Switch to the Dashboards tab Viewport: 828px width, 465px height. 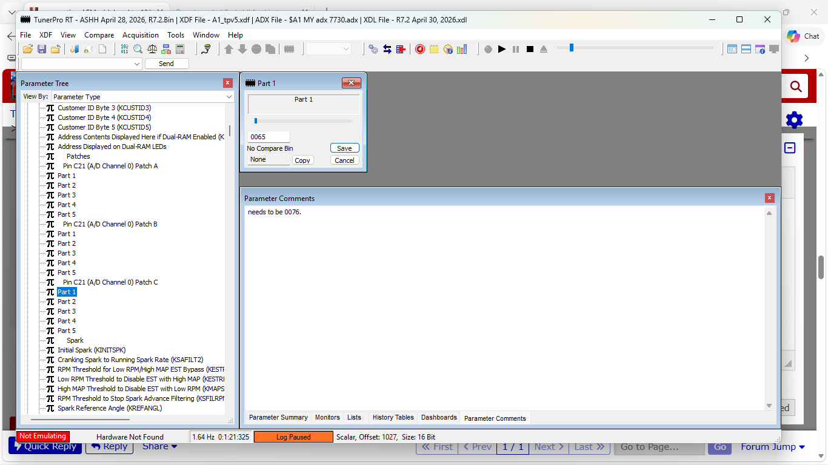click(x=439, y=418)
